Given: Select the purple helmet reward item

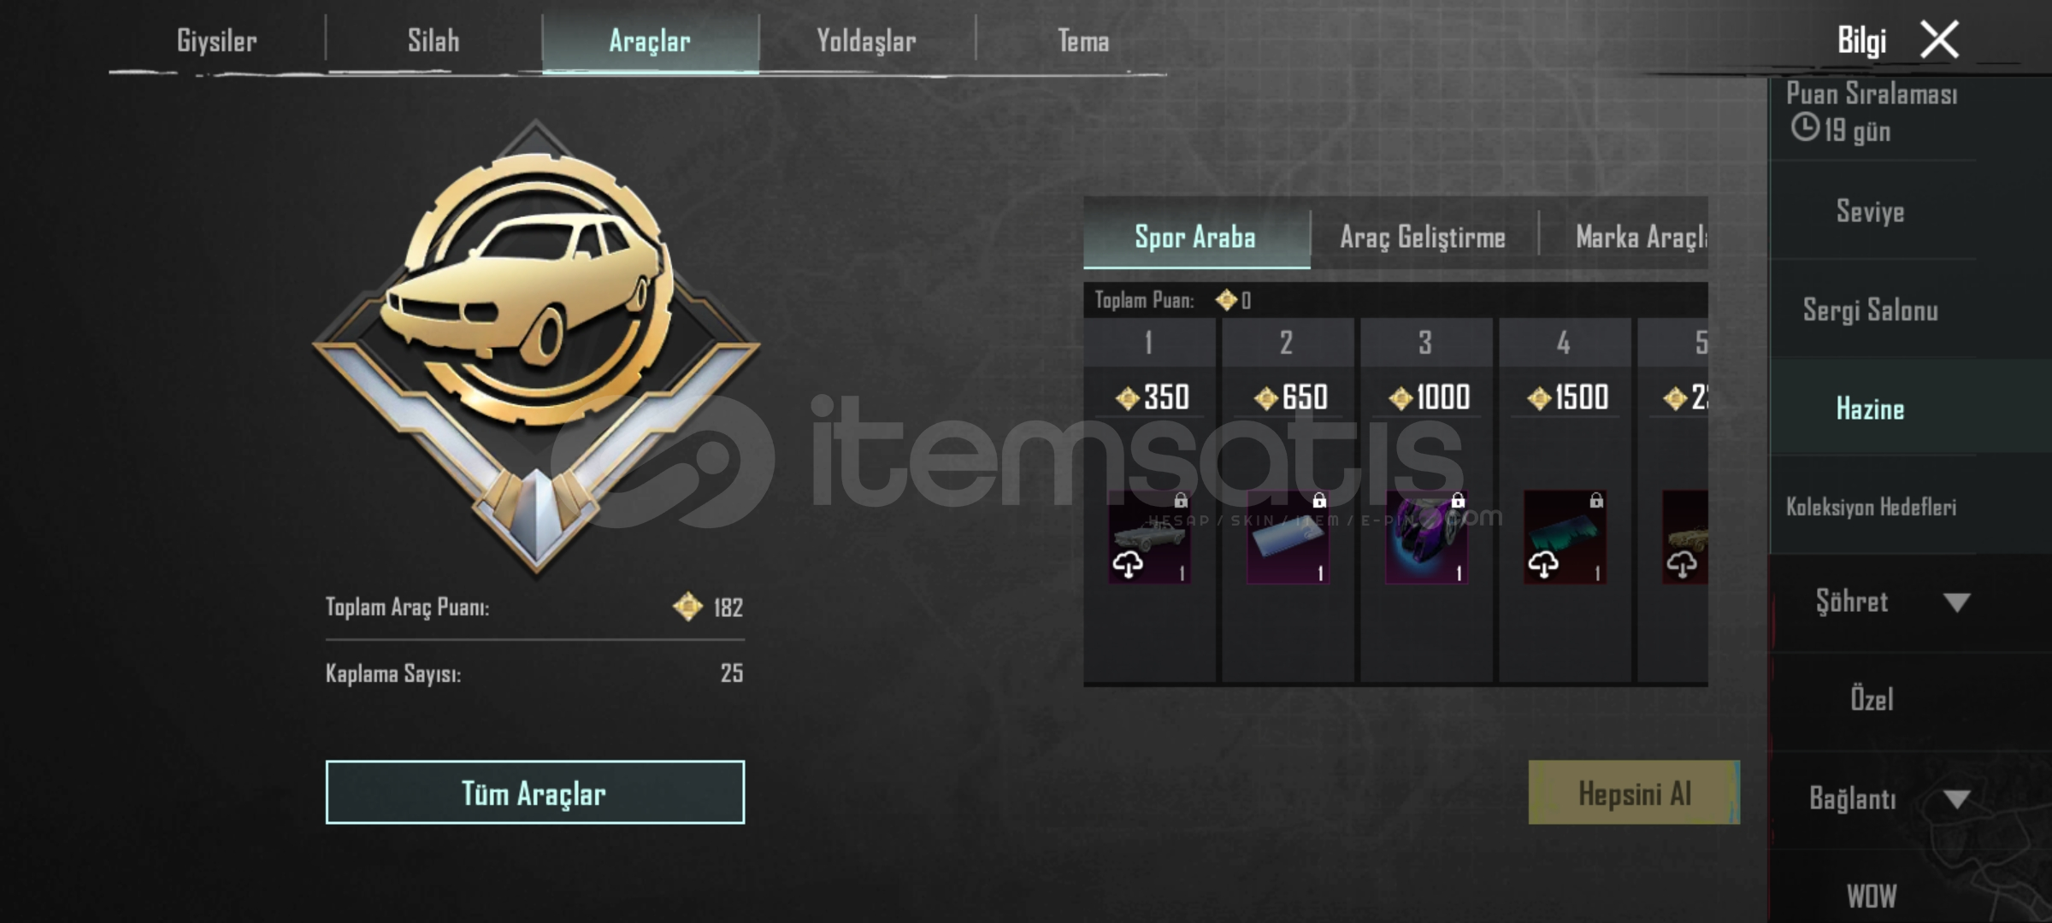Looking at the screenshot, I should point(1426,538).
